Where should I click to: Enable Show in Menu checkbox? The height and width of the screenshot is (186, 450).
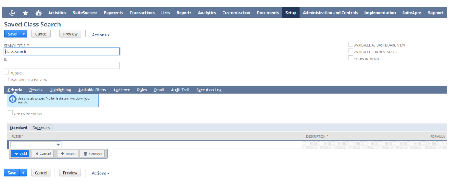coord(350,58)
